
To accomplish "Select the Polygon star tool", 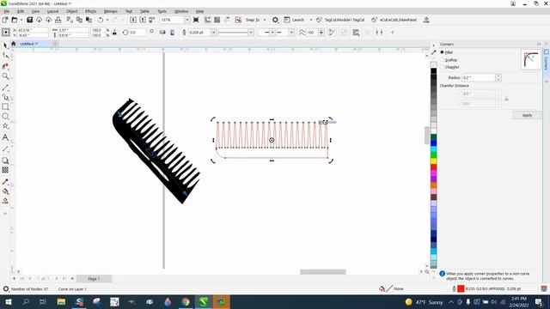I will point(5,125).
